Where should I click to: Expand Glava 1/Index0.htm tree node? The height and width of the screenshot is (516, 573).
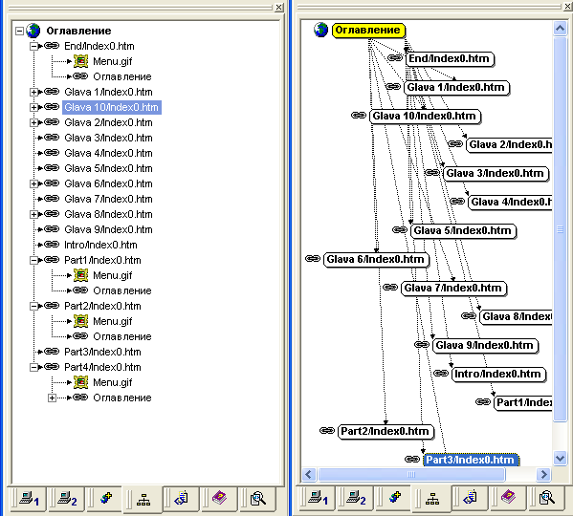click(x=33, y=92)
